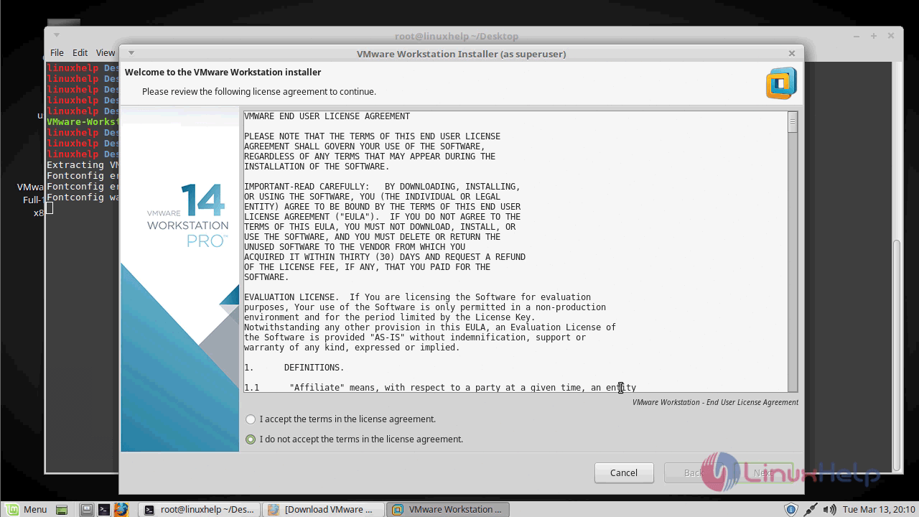The width and height of the screenshot is (919, 517).
Task: Launch the terminal from the panel launcher
Action: [x=104, y=510]
